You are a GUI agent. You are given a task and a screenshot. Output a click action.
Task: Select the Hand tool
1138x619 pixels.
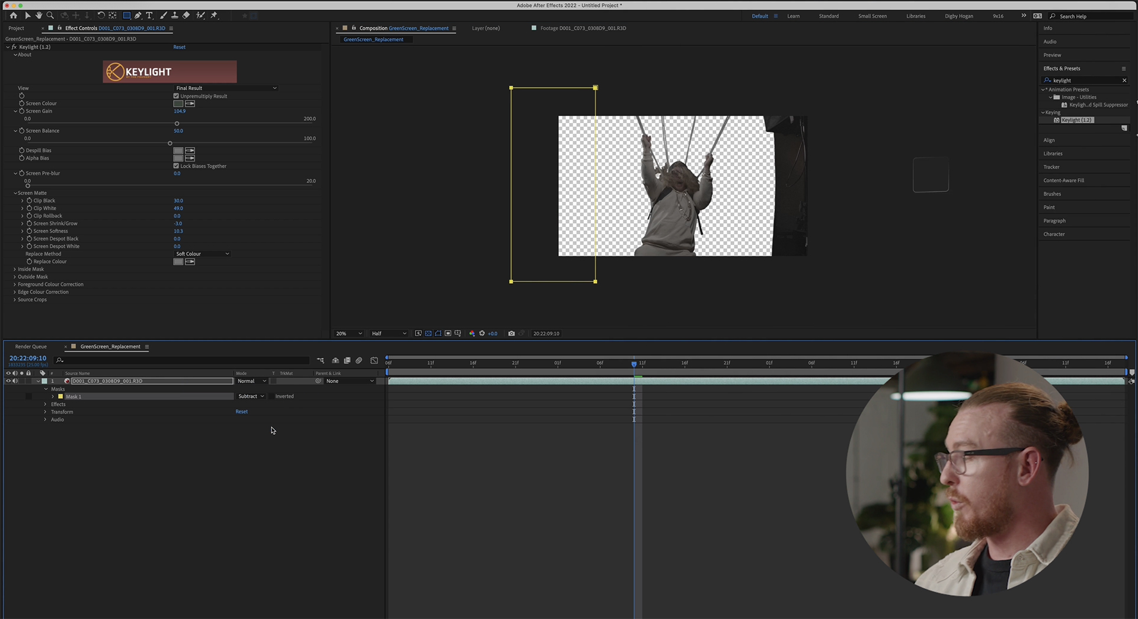point(39,15)
